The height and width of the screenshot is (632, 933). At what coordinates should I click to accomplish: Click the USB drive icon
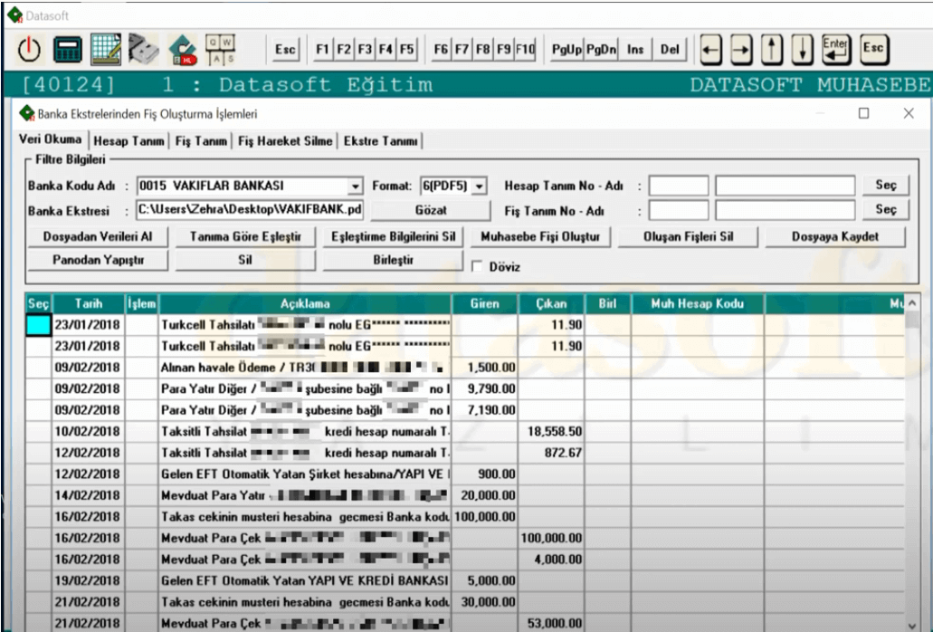(x=142, y=49)
